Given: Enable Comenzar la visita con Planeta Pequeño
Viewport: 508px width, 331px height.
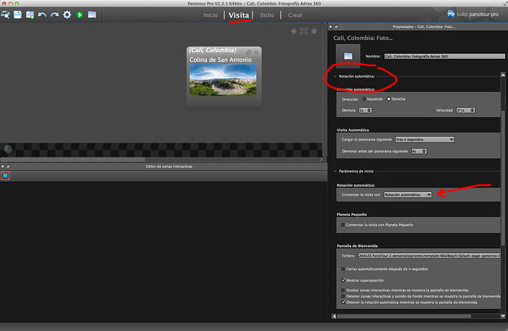Looking at the screenshot, I should tap(342, 224).
